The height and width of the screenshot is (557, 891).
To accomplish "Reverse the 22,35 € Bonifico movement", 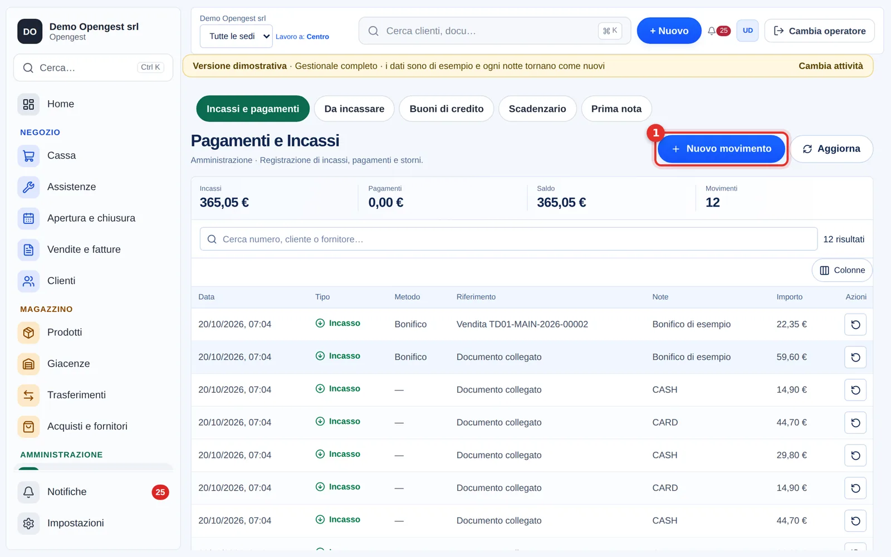I will [855, 325].
